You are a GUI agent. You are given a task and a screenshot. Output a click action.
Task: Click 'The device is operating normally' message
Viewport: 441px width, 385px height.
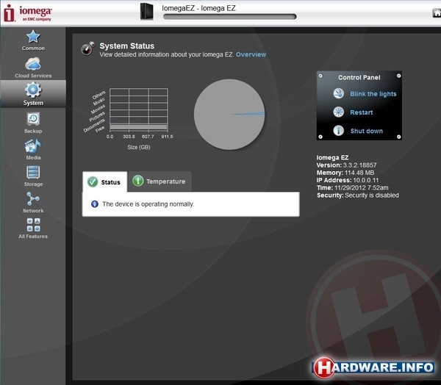pos(148,204)
